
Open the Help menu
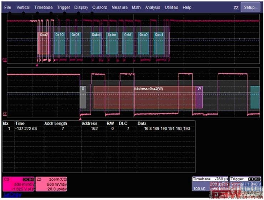click(x=187, y=7)
